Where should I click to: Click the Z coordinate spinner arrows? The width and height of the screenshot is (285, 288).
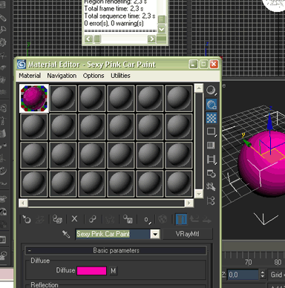coord(263,275)
